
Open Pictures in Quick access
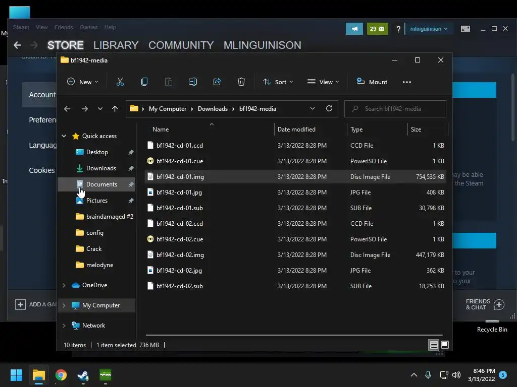coord(96,201)
